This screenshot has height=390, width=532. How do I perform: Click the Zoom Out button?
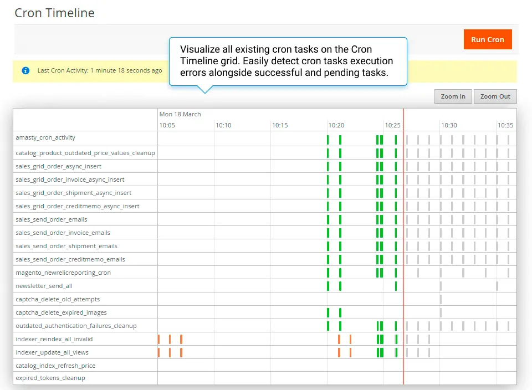(x=495, y=96)
